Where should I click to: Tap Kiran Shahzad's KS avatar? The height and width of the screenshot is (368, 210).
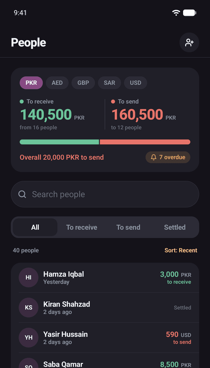click(29, 308)
